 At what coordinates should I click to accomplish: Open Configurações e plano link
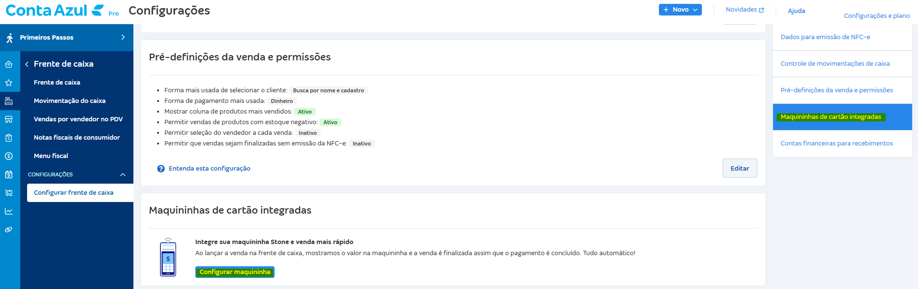[x=876, y=16]
